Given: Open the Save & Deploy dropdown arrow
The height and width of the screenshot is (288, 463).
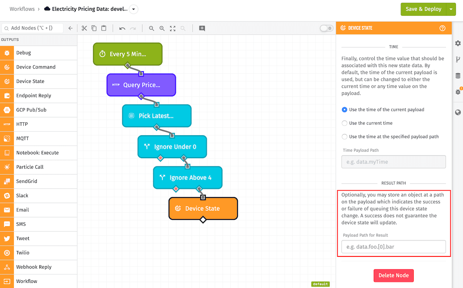Looking at the screenshot, I should [x=451, y=9].
